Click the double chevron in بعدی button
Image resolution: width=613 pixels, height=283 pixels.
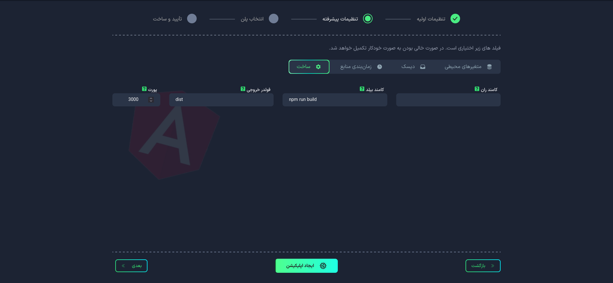point(123,266)
